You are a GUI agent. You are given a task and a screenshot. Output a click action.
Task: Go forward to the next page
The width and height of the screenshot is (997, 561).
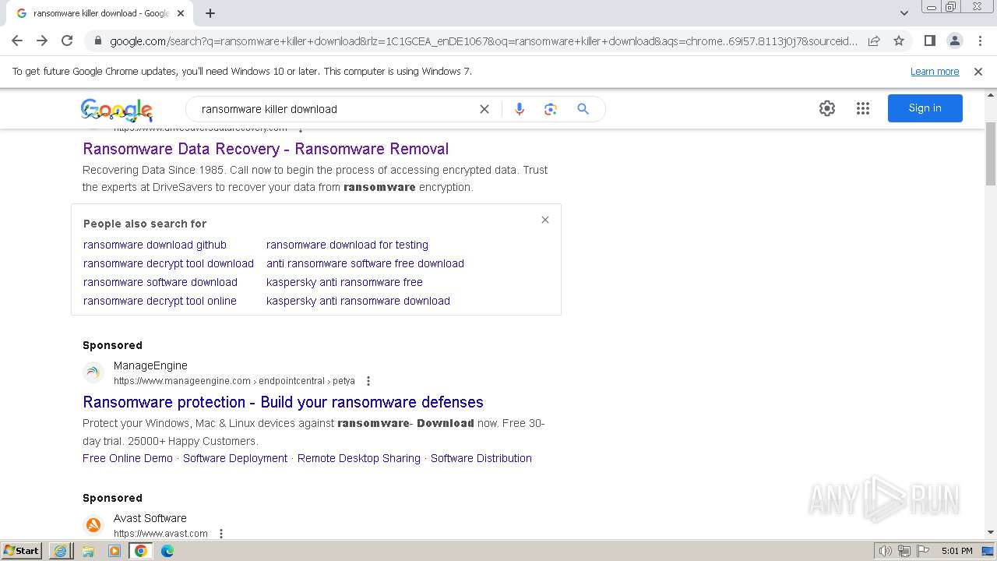[x=42, y=41]
